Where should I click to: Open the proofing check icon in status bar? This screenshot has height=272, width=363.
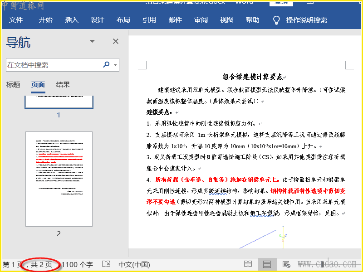pyautogui.click(x=106, y=264)
